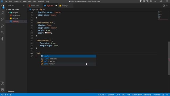170x96 pixels.
Task: Toggle Panel layout icon
Action: (x=144, y=1)
